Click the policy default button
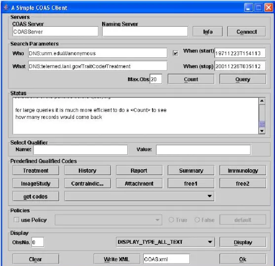 243,220
